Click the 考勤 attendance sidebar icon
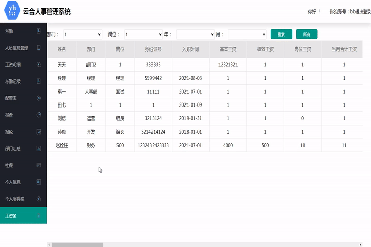This screenshot has width=371, height=247. tap(39, 31)
